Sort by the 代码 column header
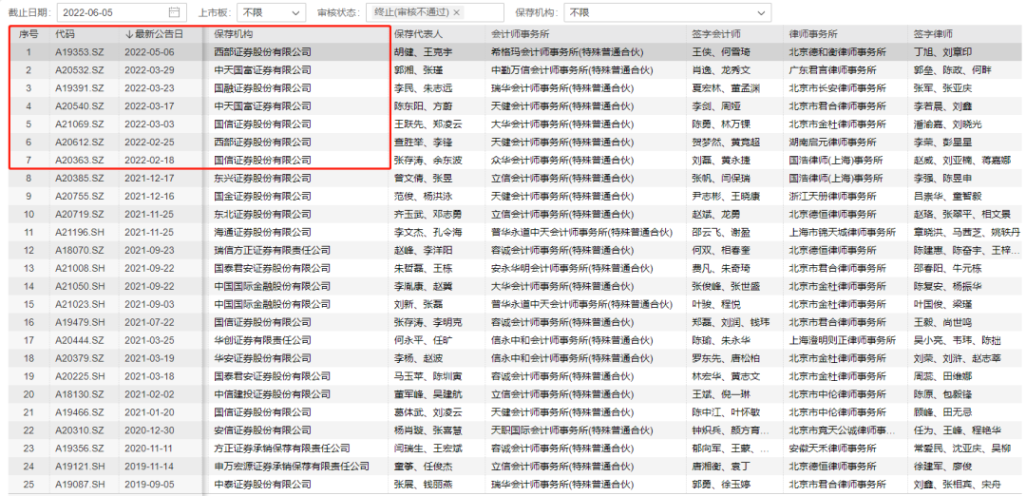The height and width of the screenshot is (496, 1026). pos(65,34)
